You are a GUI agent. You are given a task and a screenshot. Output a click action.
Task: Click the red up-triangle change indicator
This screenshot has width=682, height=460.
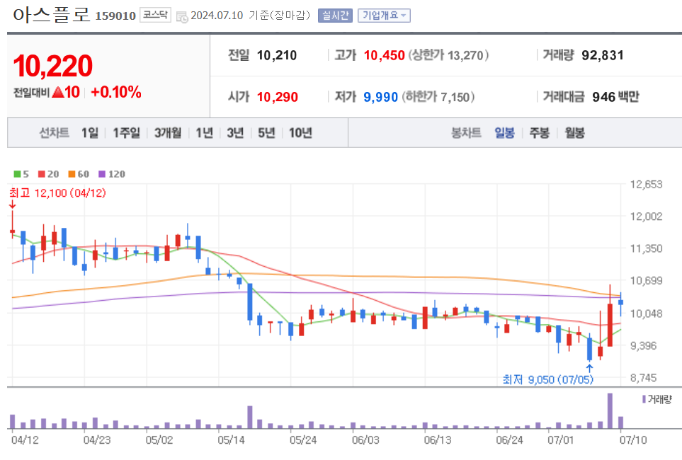pos(58,92)
